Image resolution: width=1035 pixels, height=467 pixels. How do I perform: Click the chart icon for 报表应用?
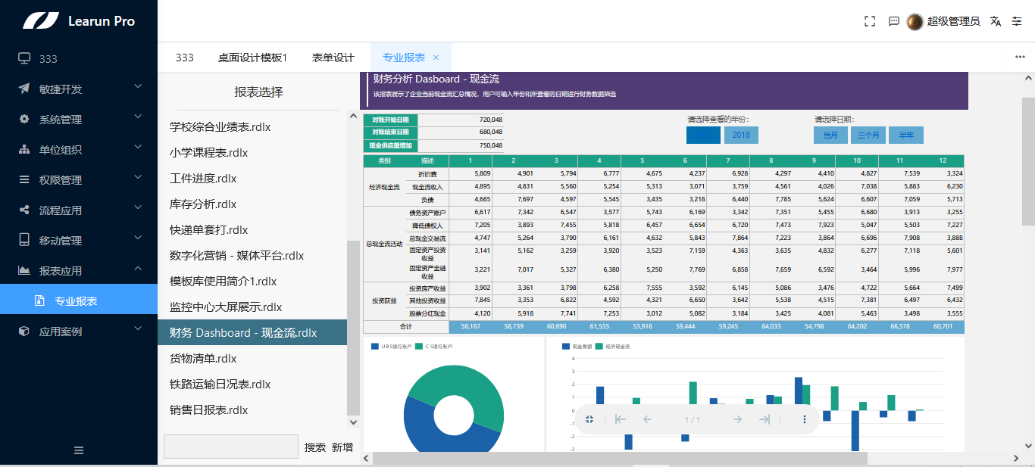(24, 270)
